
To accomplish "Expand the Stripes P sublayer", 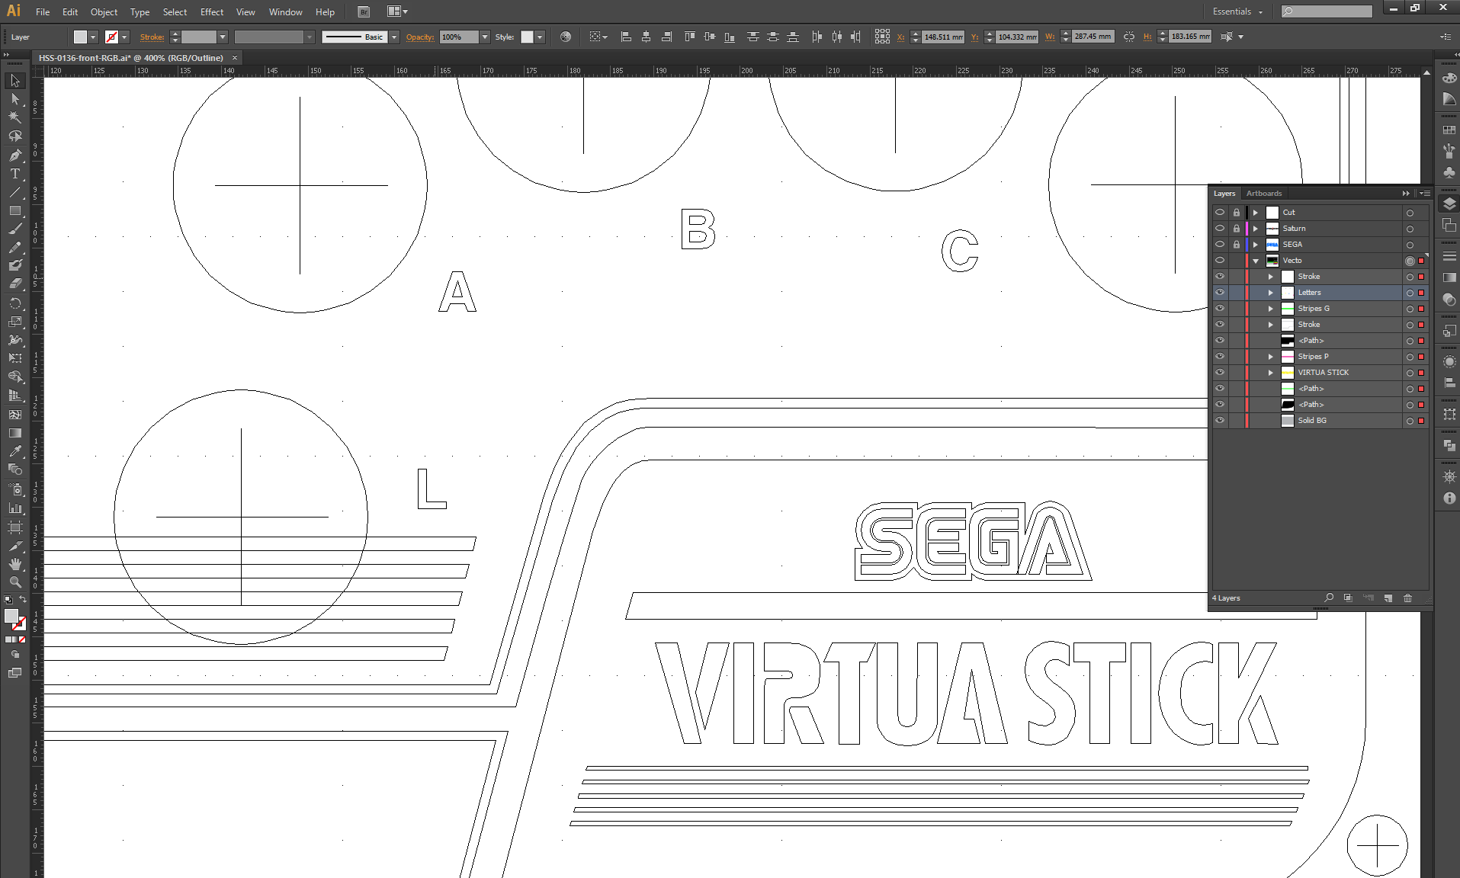I will tap(1271, 357).
